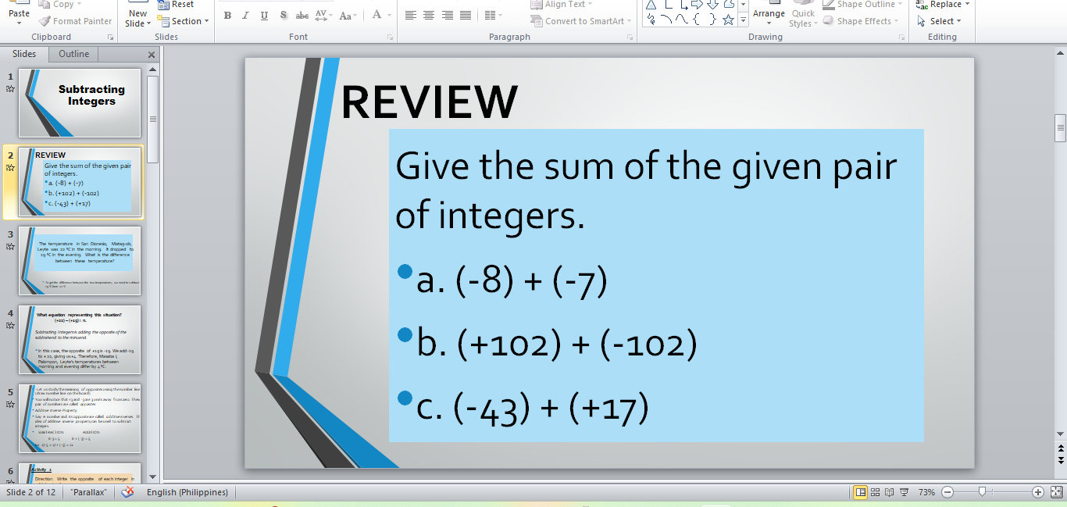Switch to Reading view
1067x507 pixels.
click(x=890, y=492)
